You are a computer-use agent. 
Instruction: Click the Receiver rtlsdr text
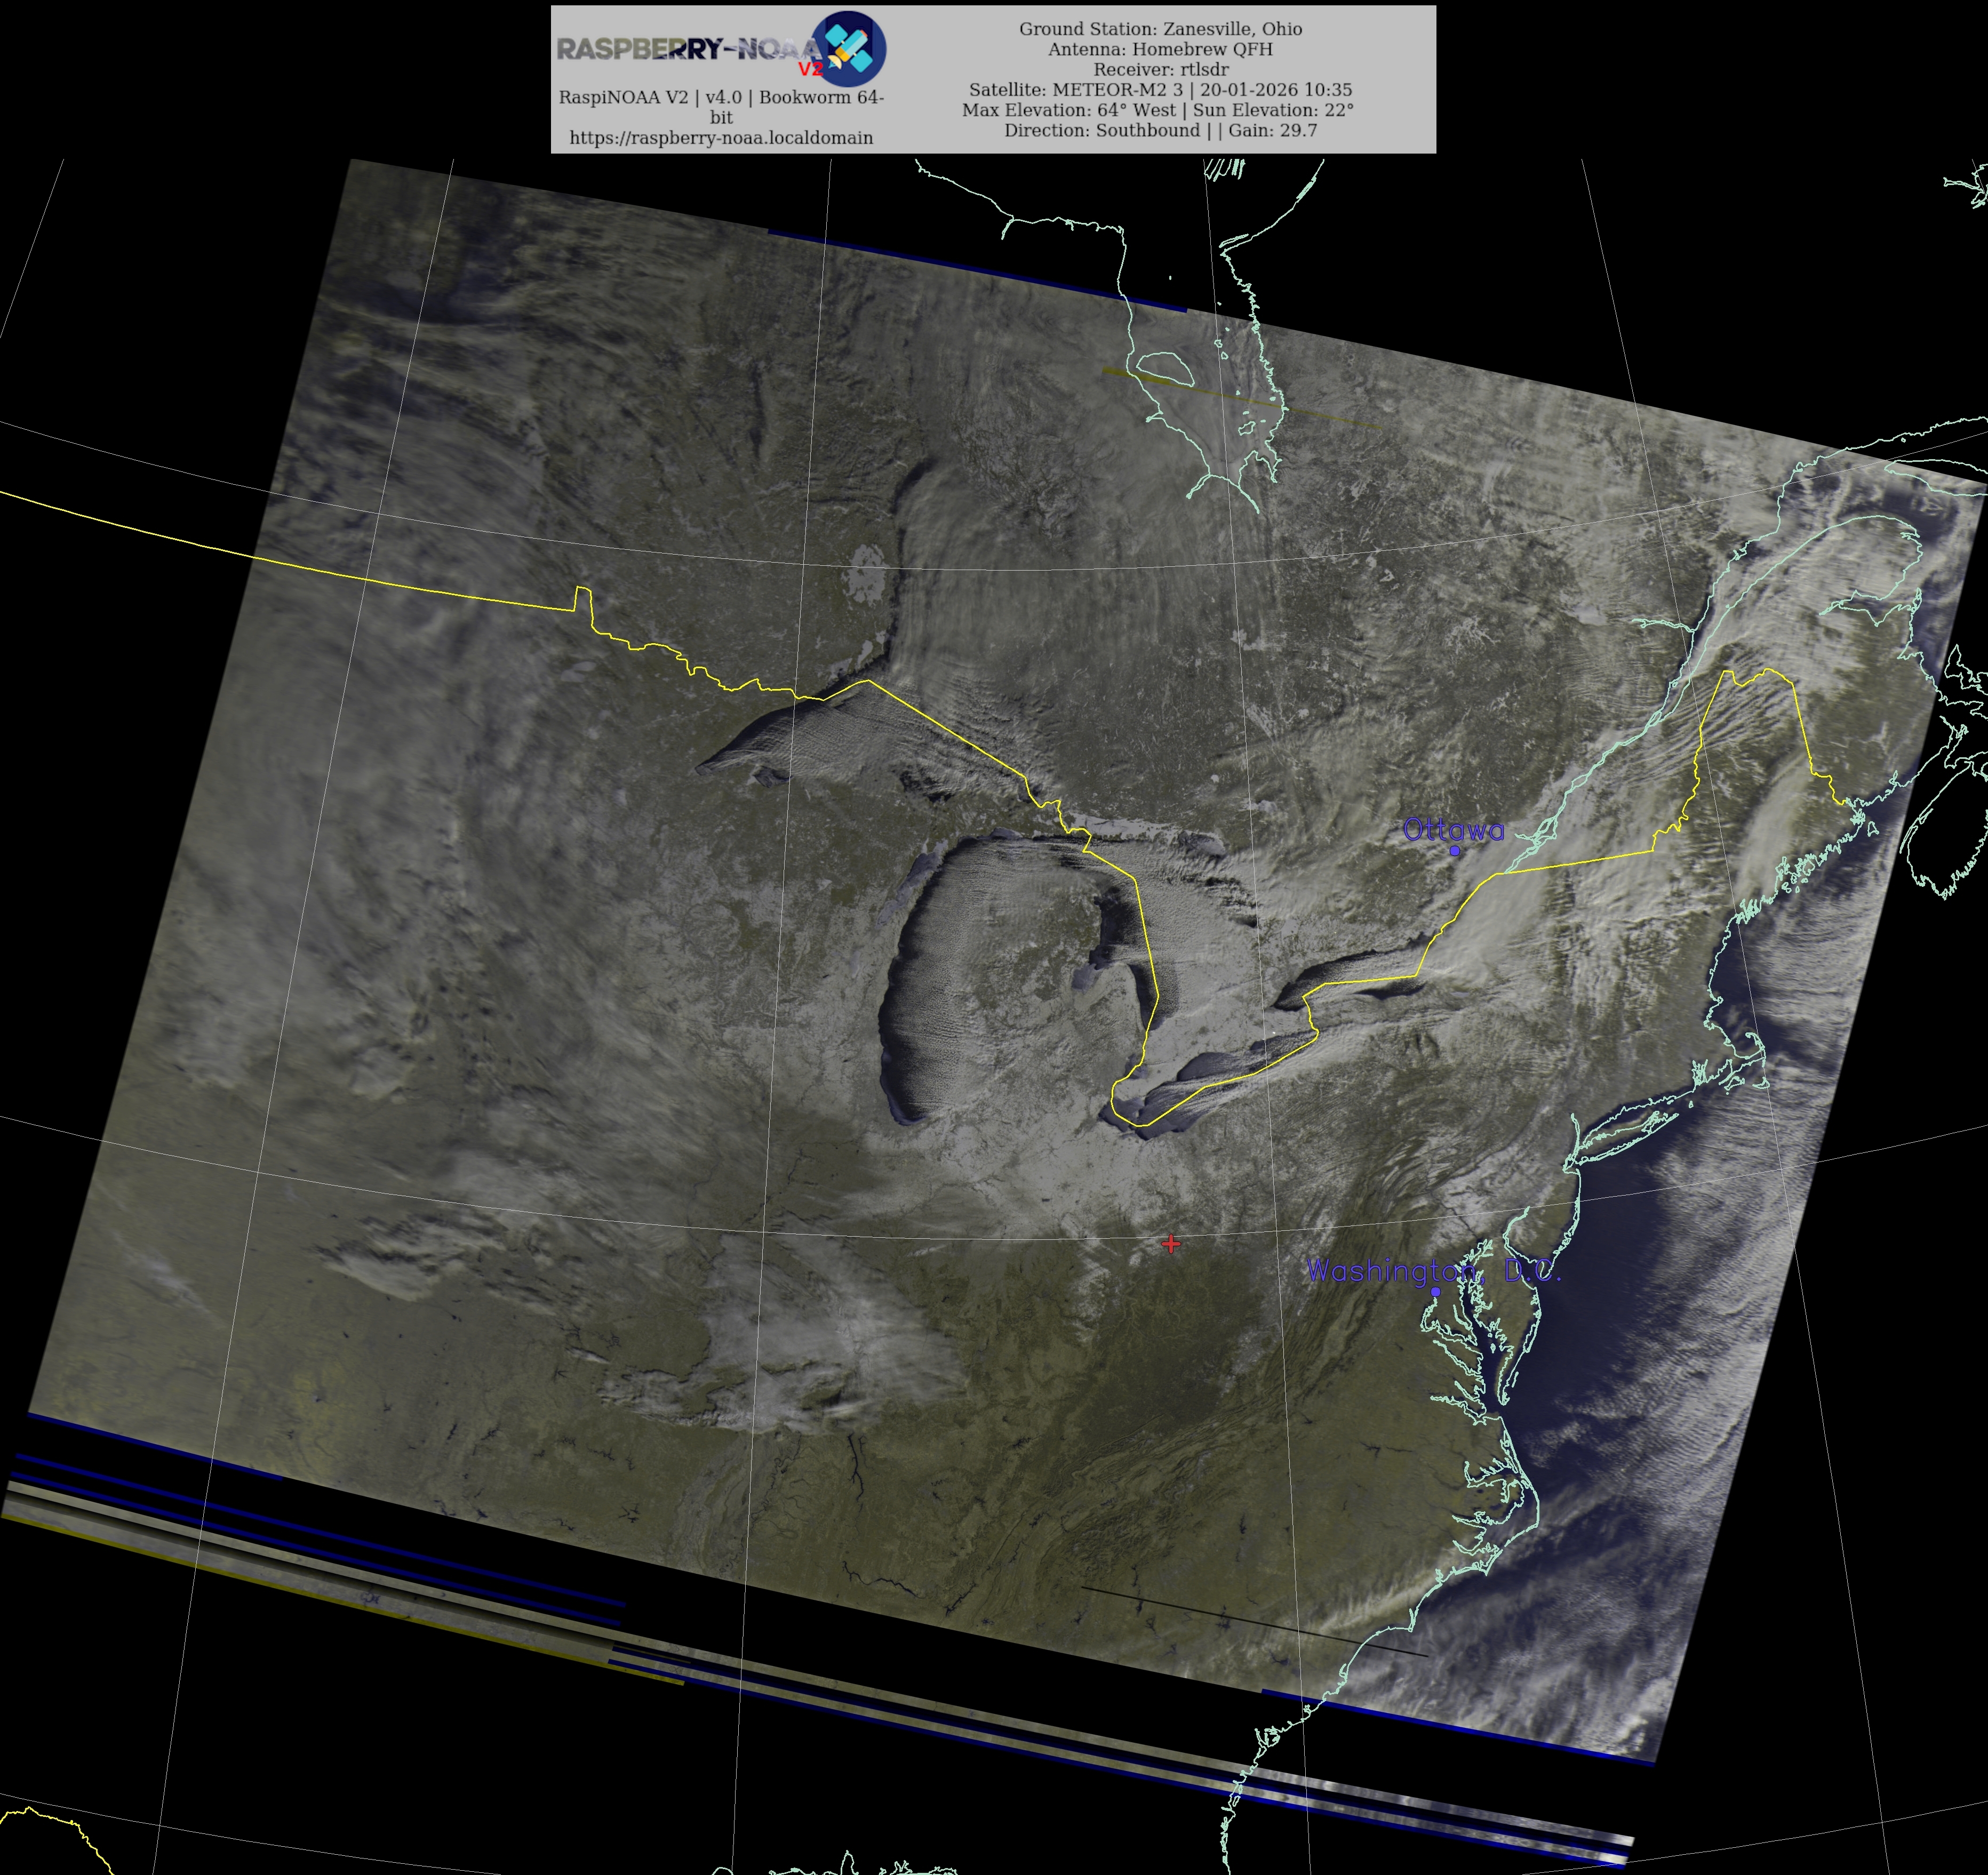(1160, 69)
